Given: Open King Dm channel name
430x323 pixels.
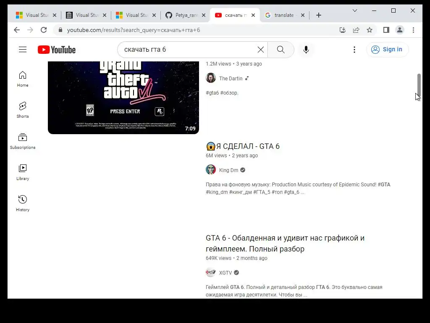Looking at the screenshot, I should coord(228,170).
